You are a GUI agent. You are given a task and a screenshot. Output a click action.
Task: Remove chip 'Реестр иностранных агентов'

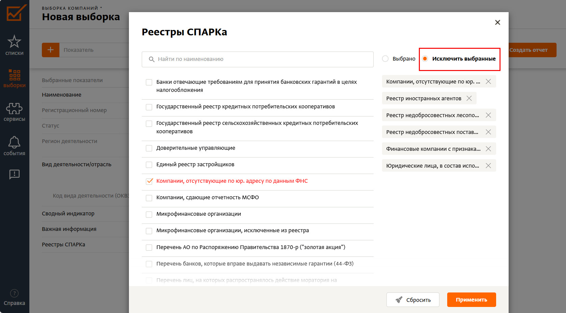(469, 98)
